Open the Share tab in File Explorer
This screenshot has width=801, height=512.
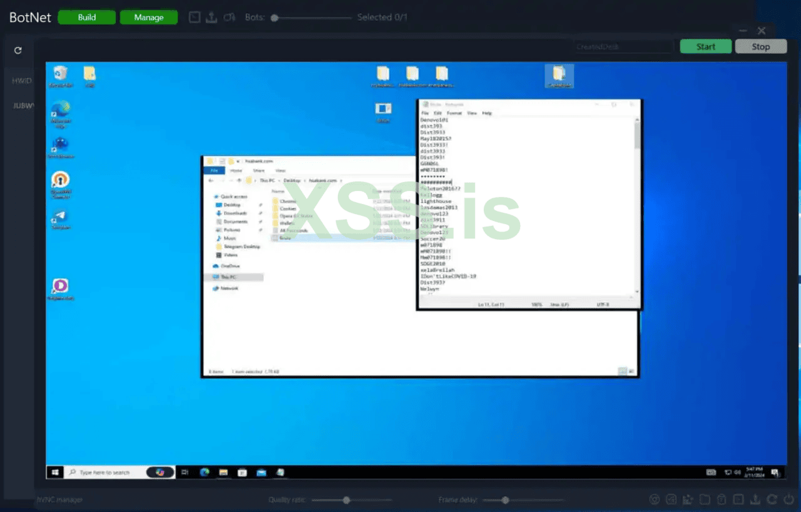[258, 170]
